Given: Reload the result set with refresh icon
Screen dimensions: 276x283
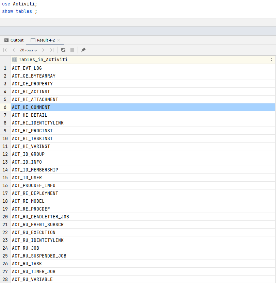Looking at the screenshot, I should [x=63, y=50].
